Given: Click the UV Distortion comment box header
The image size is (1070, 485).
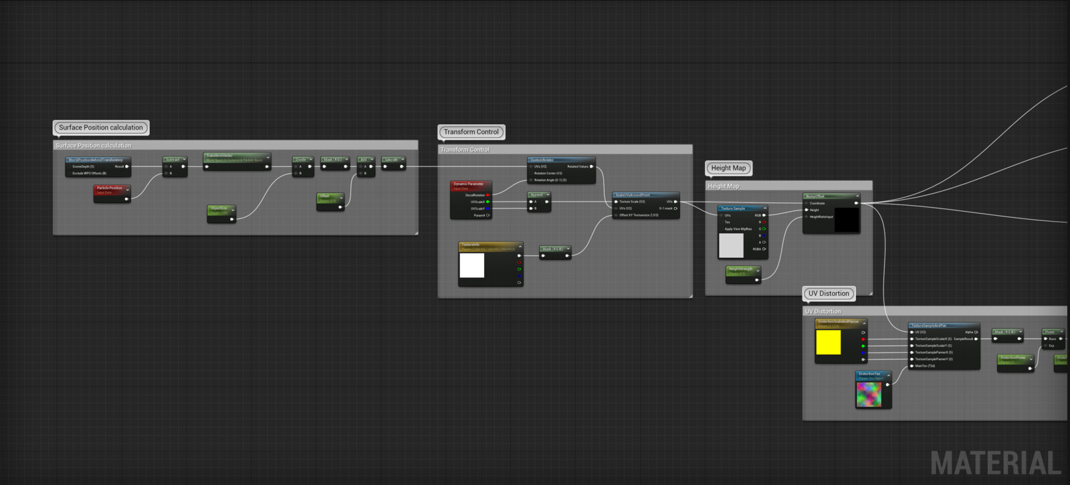Looking at the screenshot, I should (x=935, y=311).
